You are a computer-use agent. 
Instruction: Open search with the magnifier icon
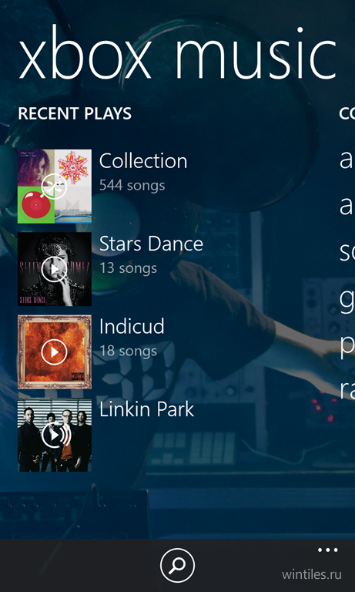(x=177, y=566)
